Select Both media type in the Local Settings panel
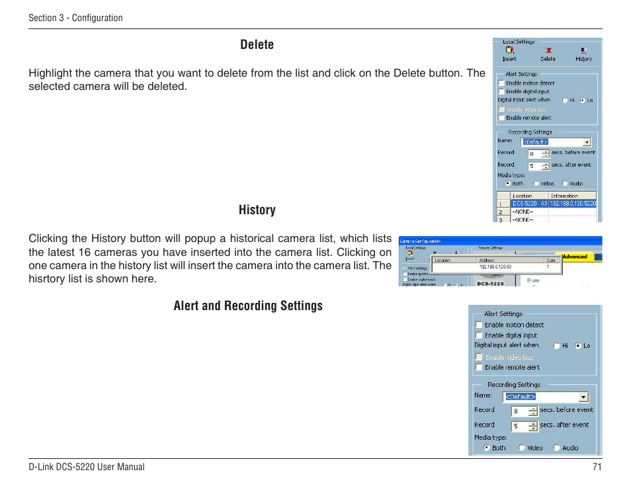 click(x=508, y=183)
